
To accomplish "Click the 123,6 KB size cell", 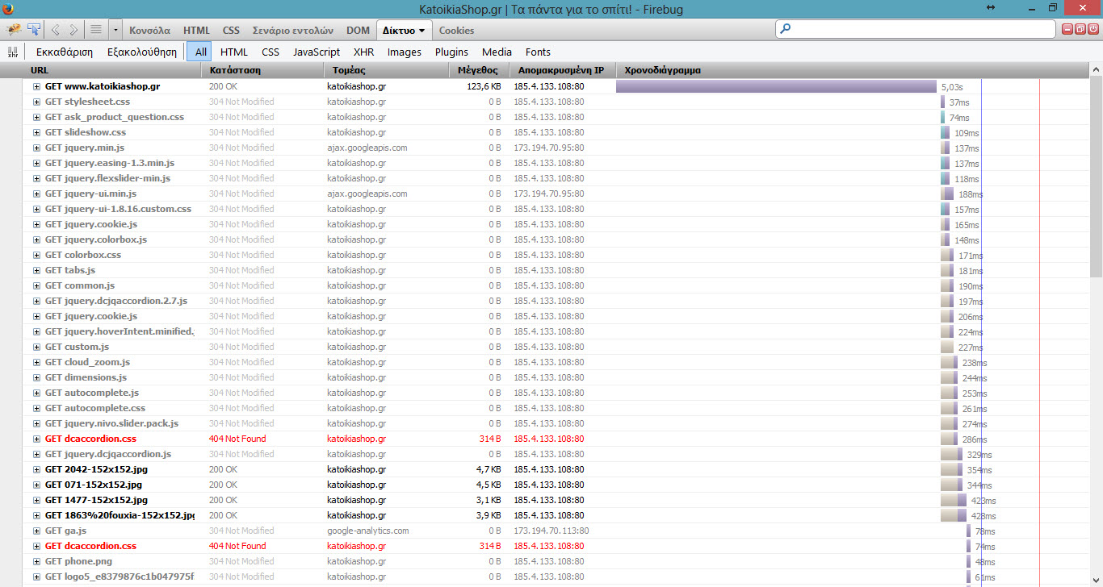I will tap(484, 86).
